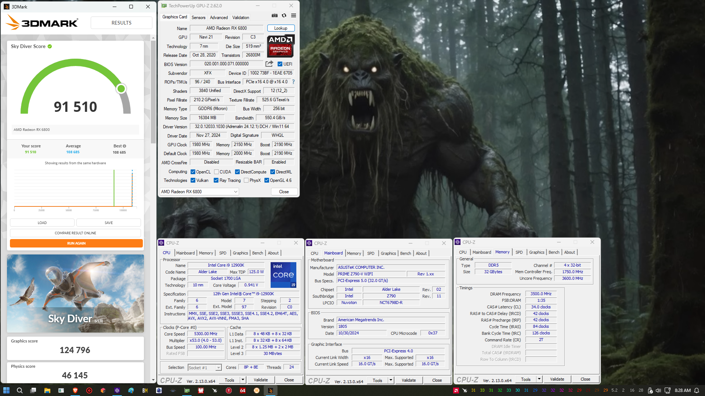Click the Lookup button in GPU-Z

tap(281, 28)
